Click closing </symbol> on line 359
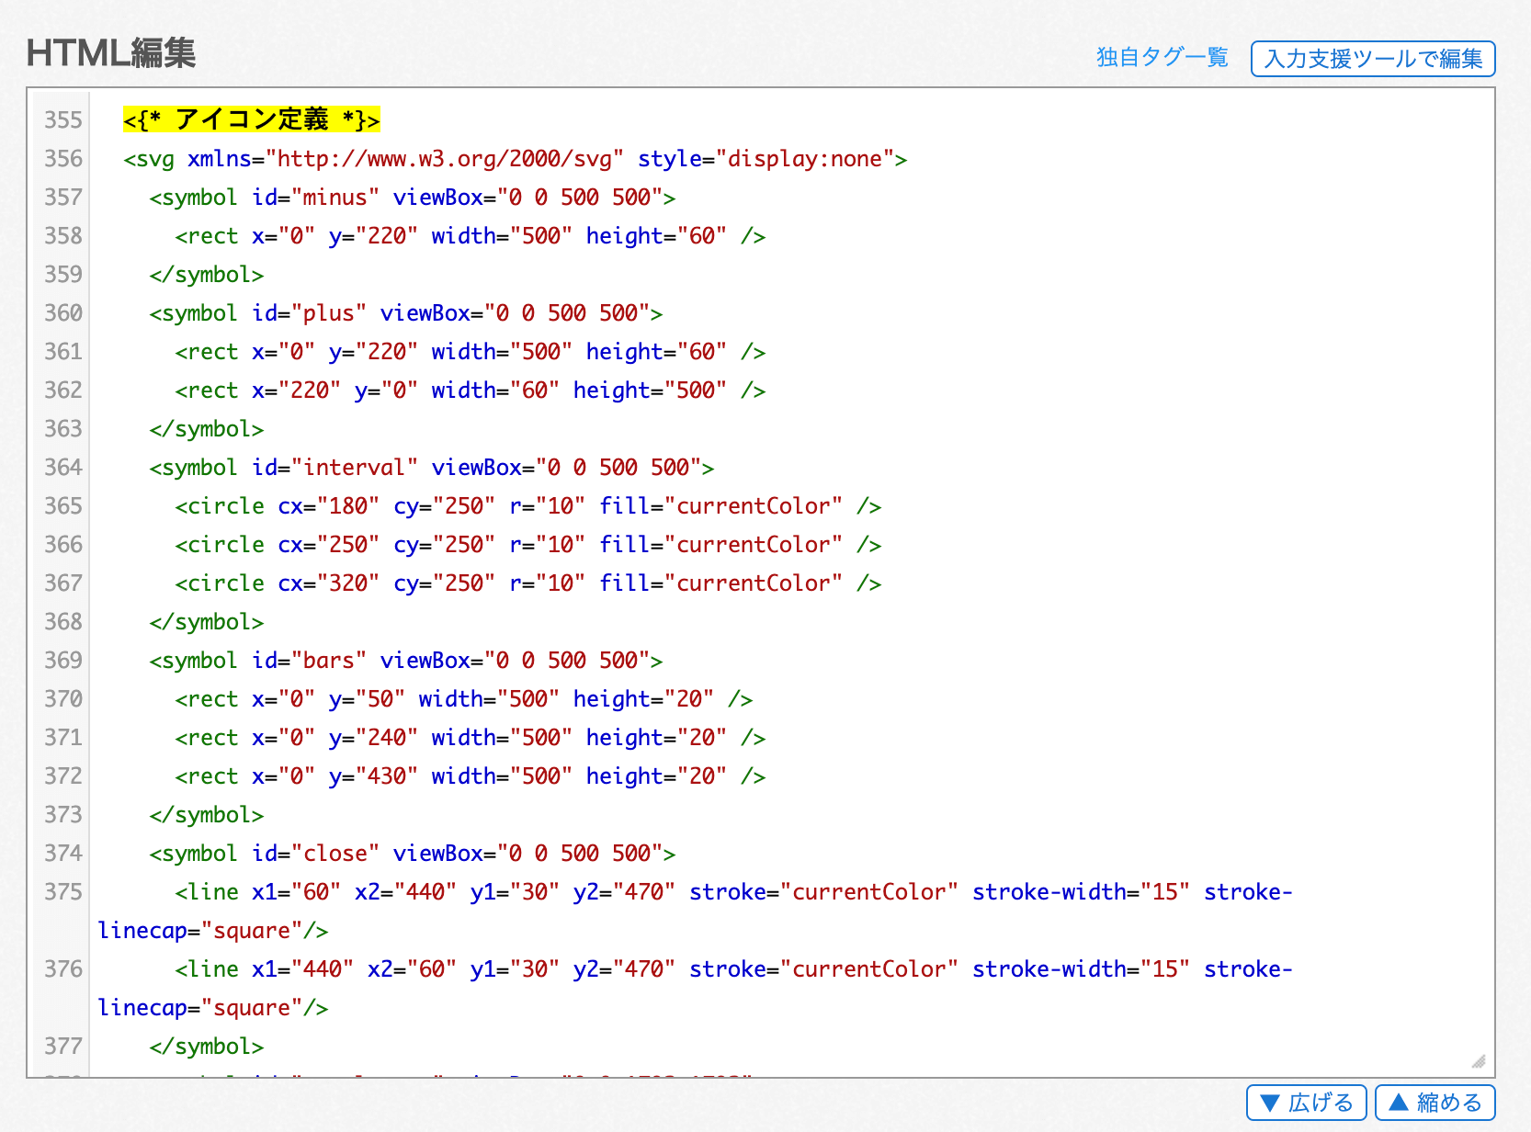Image resolution: width=1531 pixels, height=1132 pixels. [x=207, y=275]
